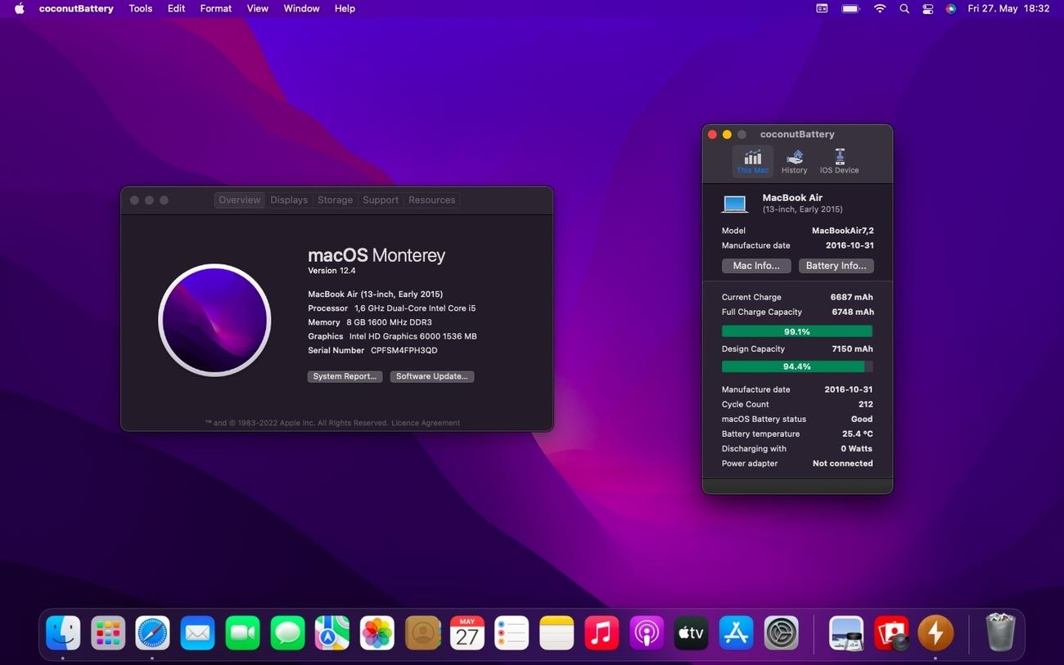Viewport: 1064px width, 665px height.
Task: Click the 94.4% design capacity bar
Action: pyautogui.click(x=797, y=366)
